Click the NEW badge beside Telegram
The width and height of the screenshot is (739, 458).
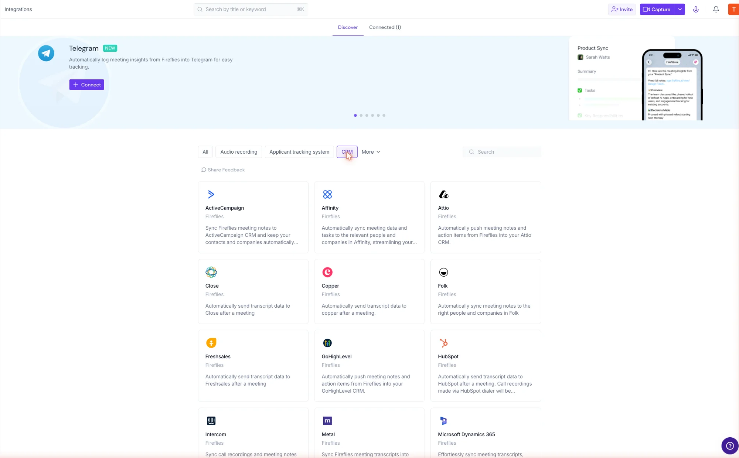pyautogui.click(x=110, y=48)
